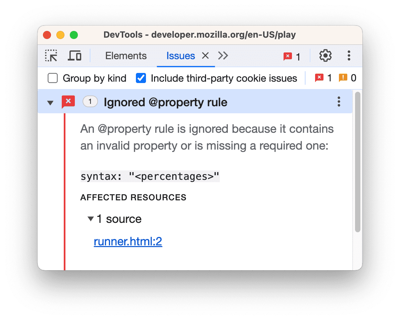The image size is (400, 320).
Task: Click the Ignored @property rule heading
Action: 165,102
